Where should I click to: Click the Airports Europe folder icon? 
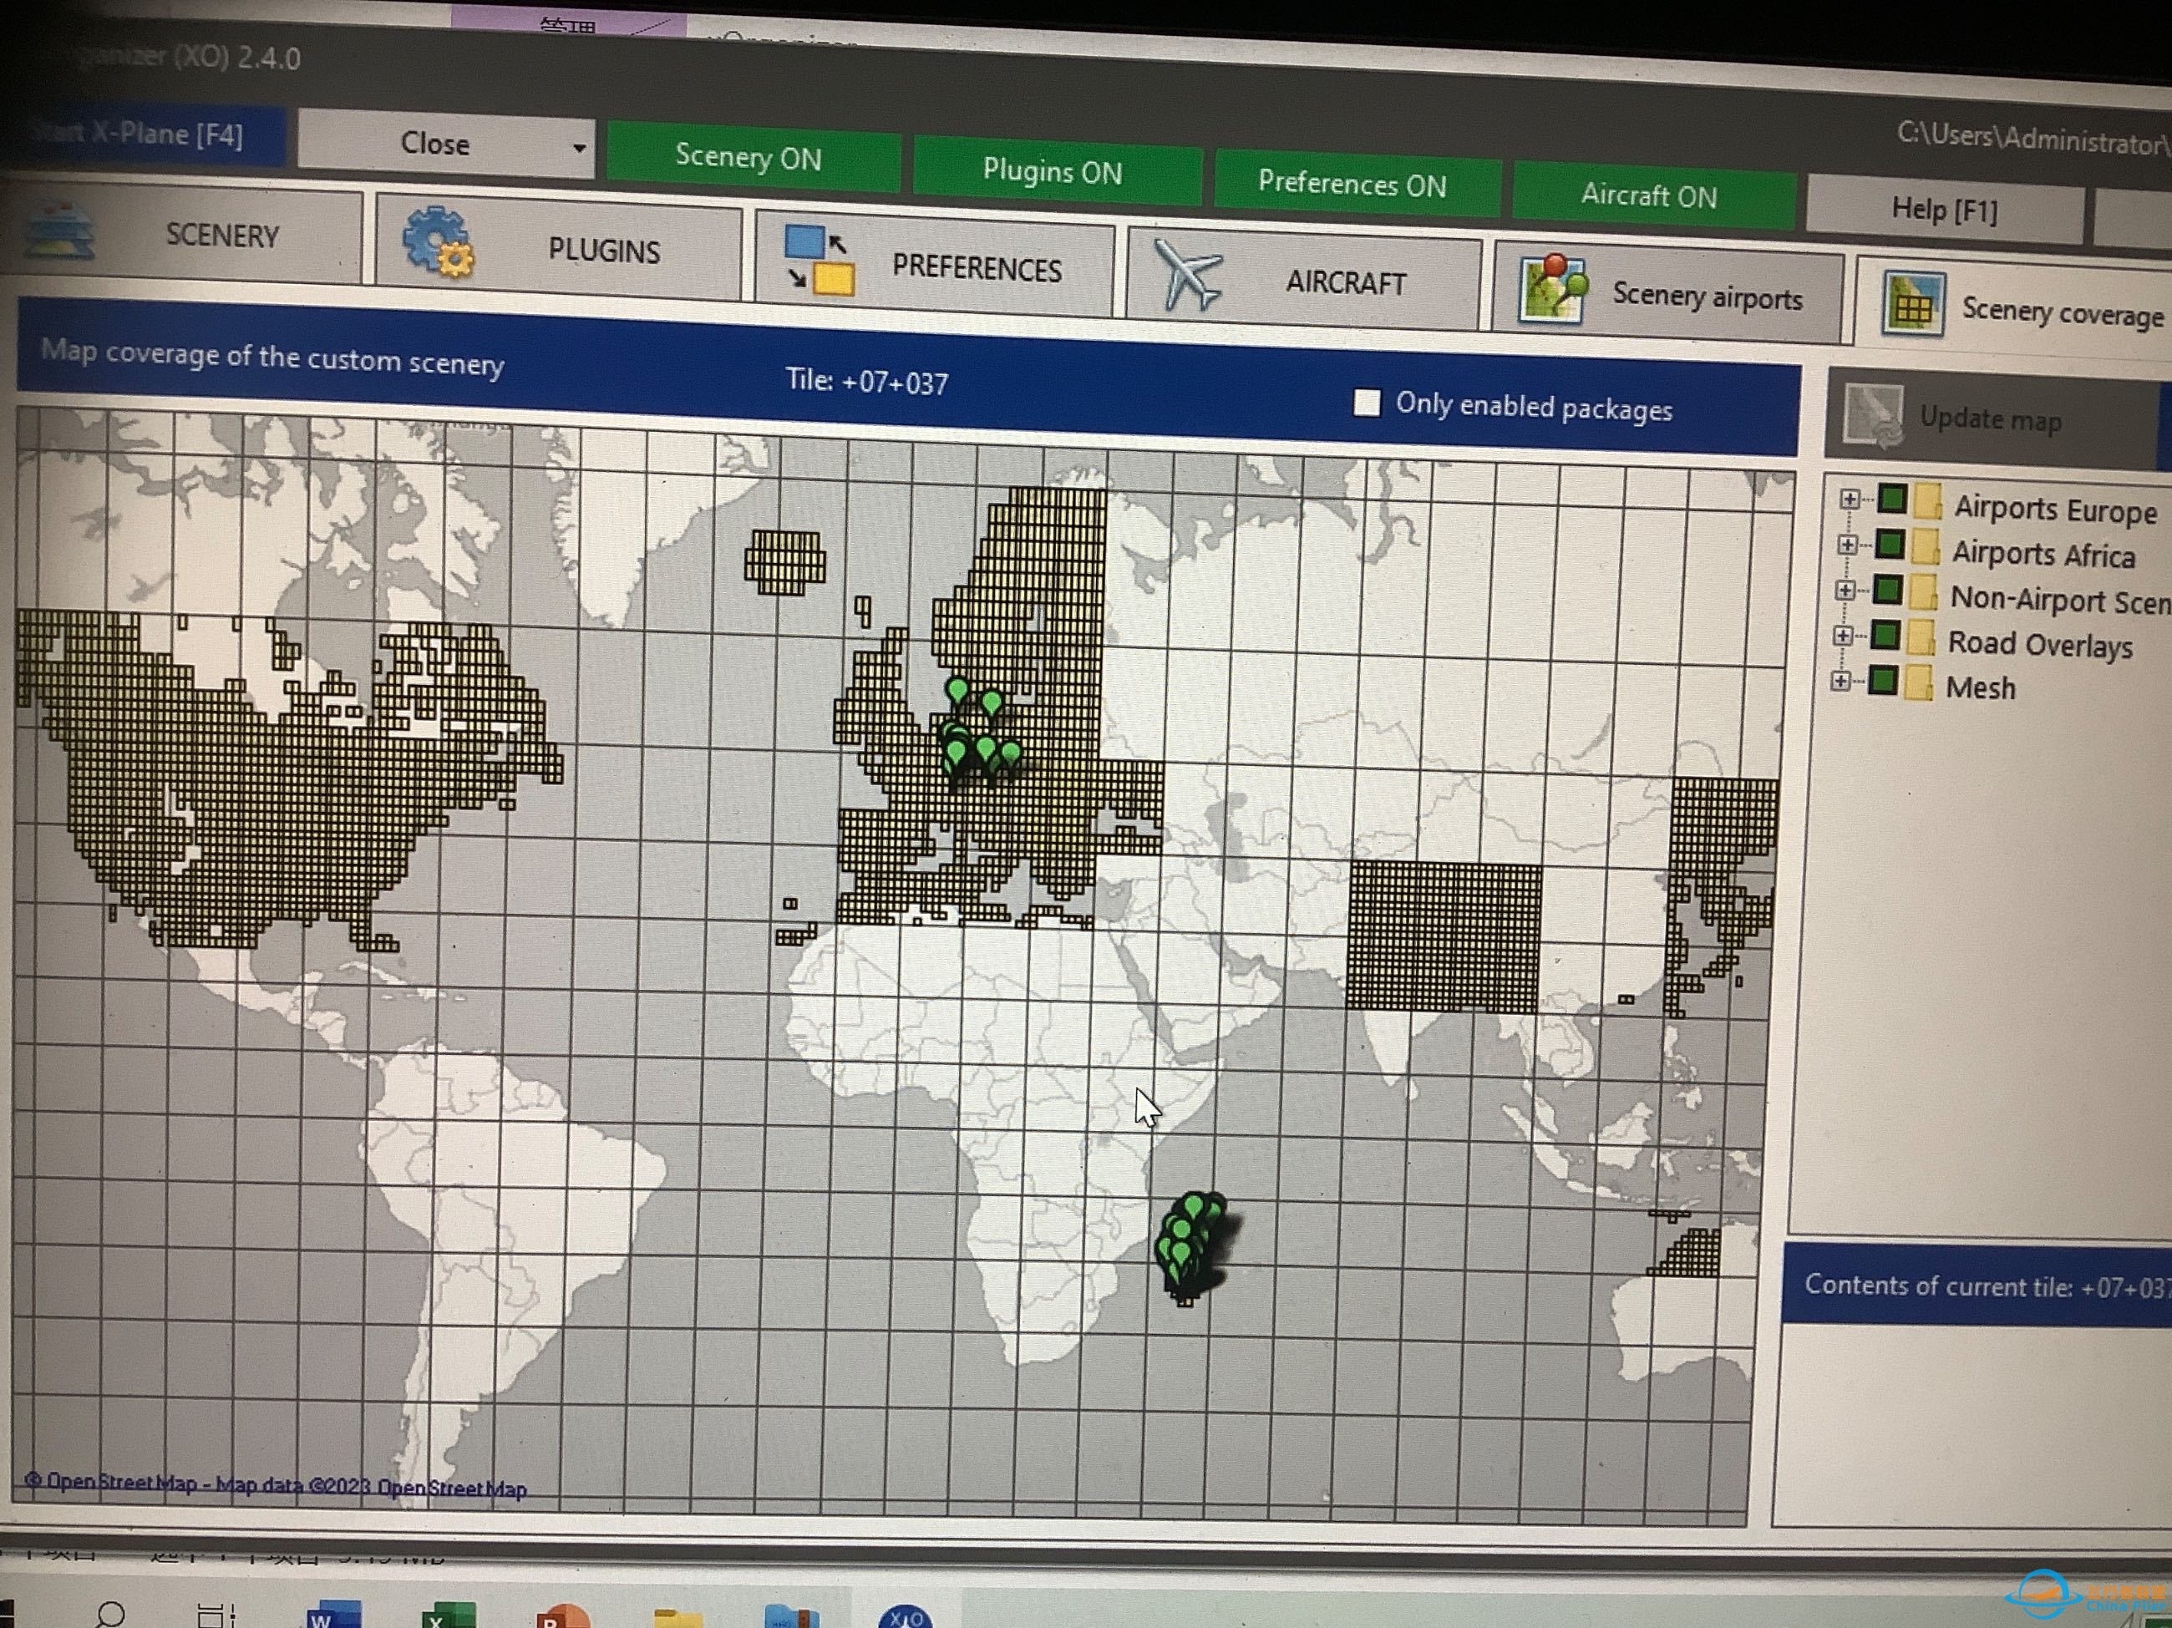(x=1927, y=502)
